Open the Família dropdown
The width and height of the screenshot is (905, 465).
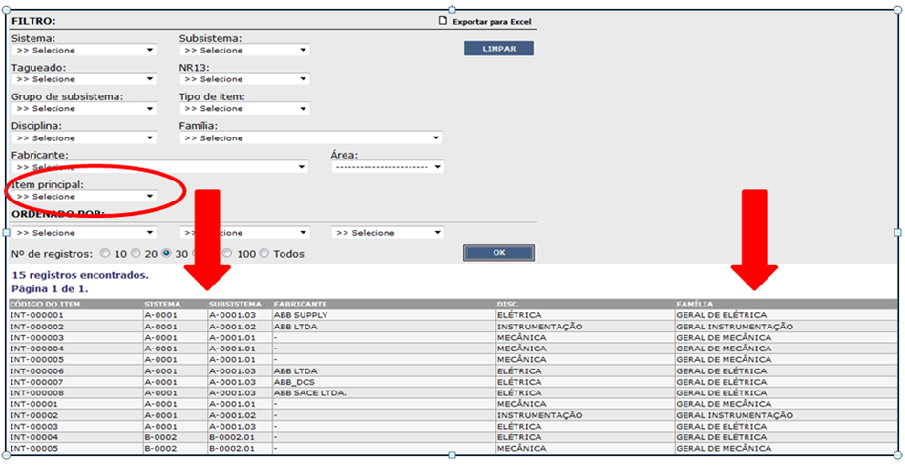[x=310, y=138]
